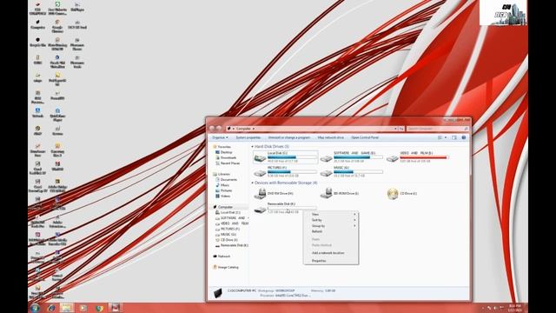The width and height of the screenshot is (556, 313).
Task: Open the Windows Start orb
Action: pos(35,308)
